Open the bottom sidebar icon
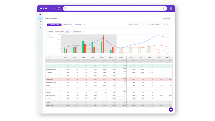Screen dimensions: 215x121 click(x=40, y=28)
